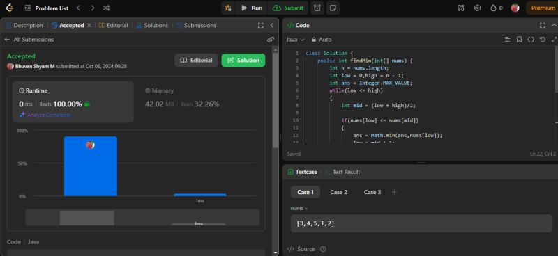Click the nums input field
Image resolution: width=558 pixels, height=256 pixels.
421,224
